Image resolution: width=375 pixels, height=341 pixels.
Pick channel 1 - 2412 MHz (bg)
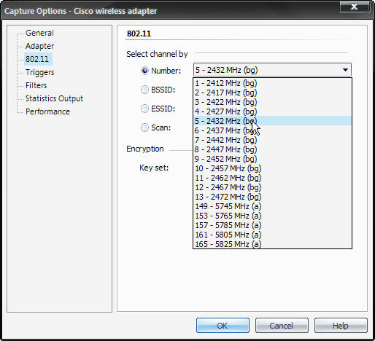272,83
